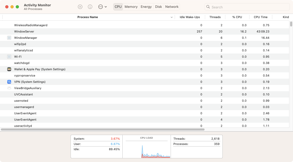Select the usermanagerd process row
The height and width of the screenshot is (162, 293).
[145, 107]
